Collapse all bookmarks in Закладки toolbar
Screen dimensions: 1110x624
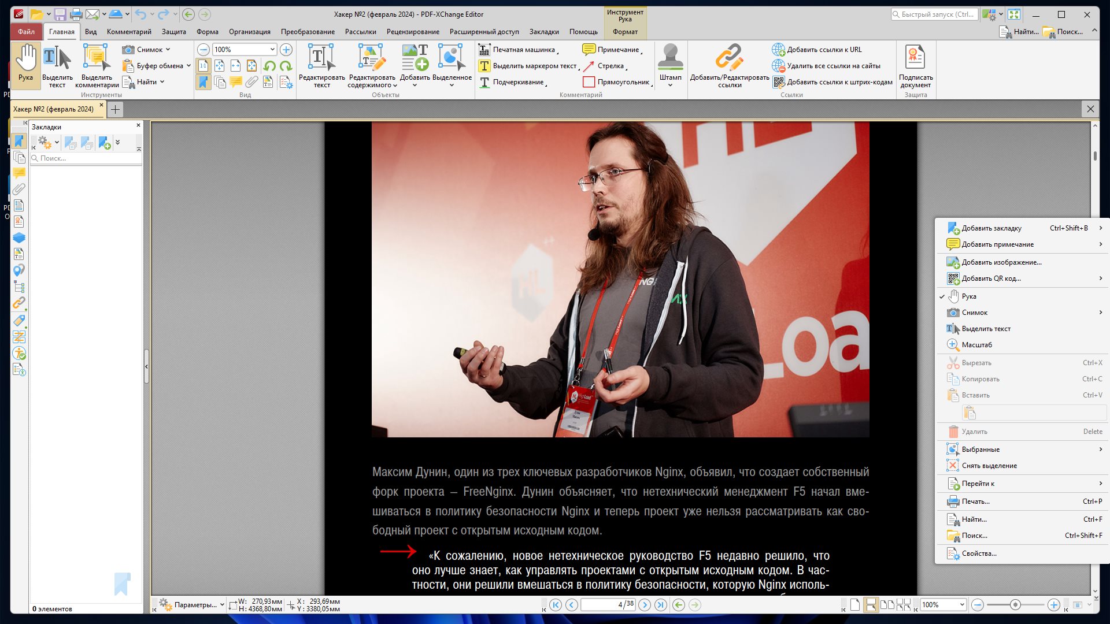point(87,143)
